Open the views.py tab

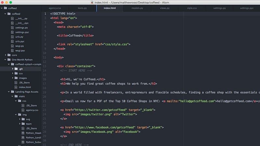point(165,8)
